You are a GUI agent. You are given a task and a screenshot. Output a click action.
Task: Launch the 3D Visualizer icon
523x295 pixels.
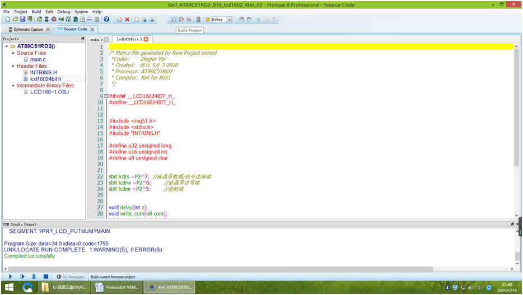pos(61,20)
